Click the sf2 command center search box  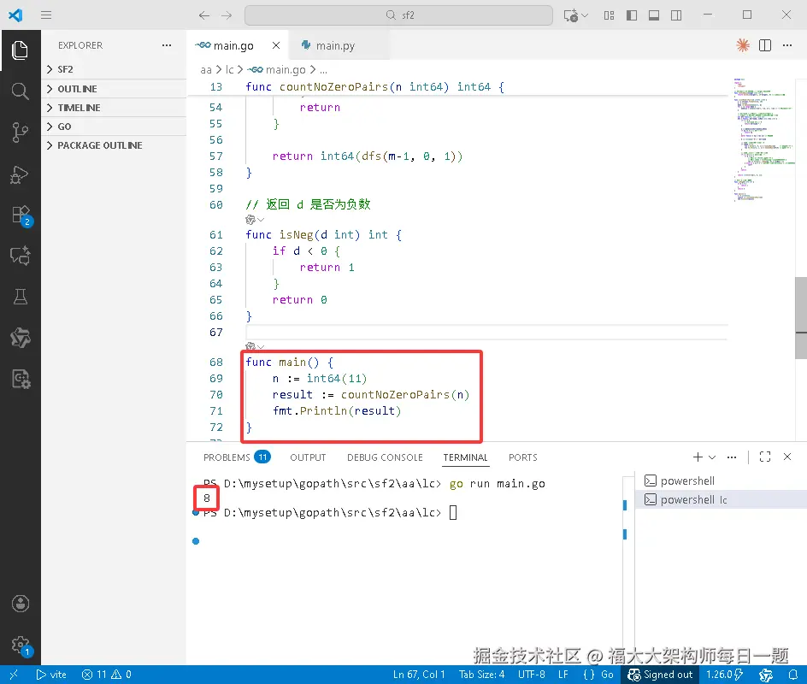(x=398, y=15)
